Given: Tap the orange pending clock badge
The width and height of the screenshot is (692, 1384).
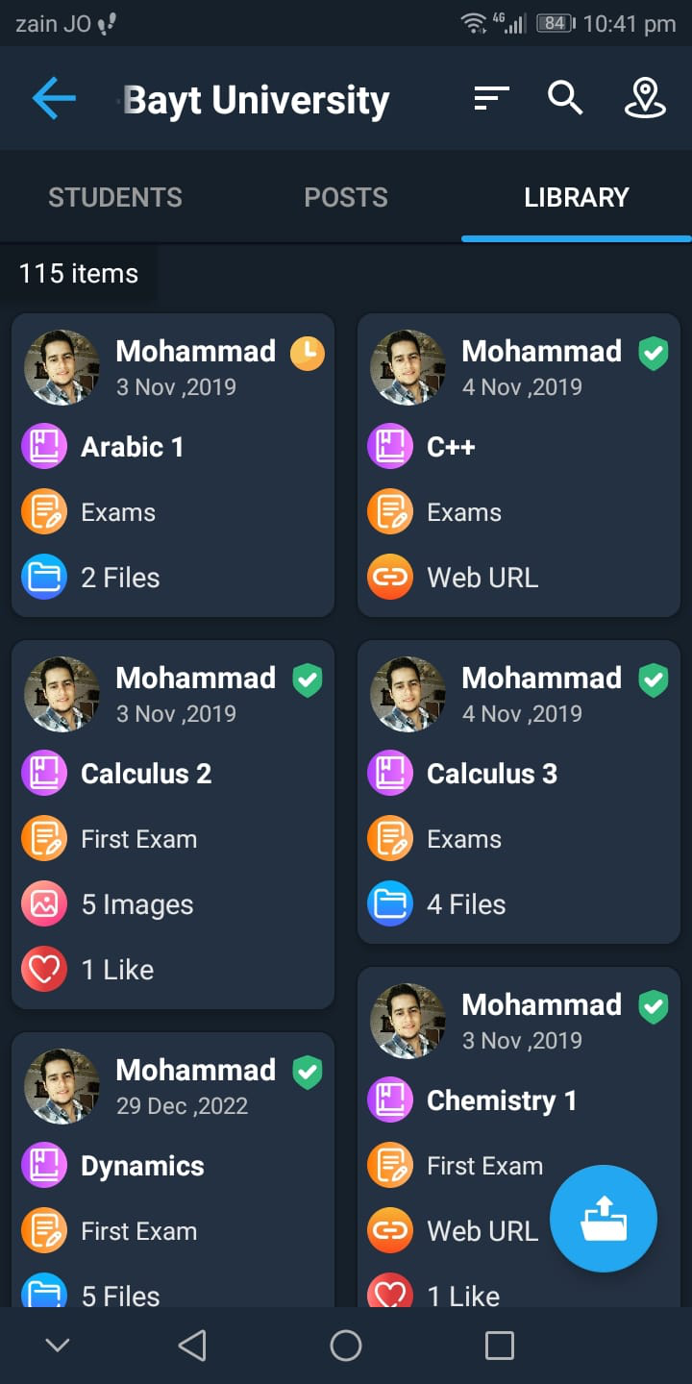Looking at the screenshot, I should (308, 353).
